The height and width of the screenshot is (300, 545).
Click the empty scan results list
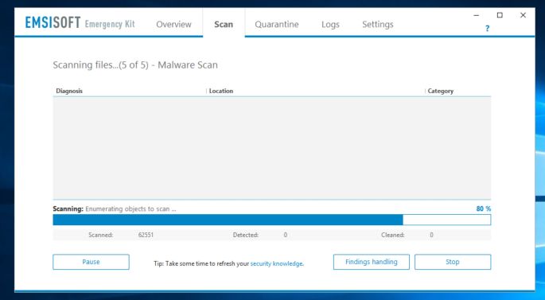(x=272, y=148)
